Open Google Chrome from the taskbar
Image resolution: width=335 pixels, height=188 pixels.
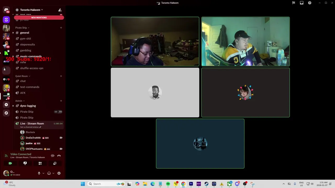pos(183,184)
